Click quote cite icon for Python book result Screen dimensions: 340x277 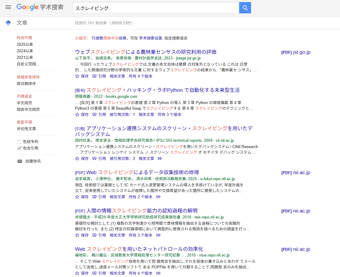click(94, 114)
